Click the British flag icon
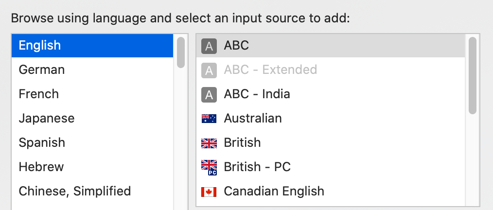Viewport: 493px width, 210px height. (209, 143)
